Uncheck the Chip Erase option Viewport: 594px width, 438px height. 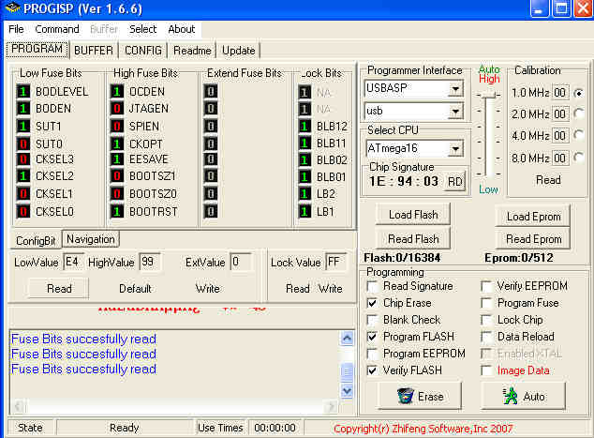[x=373, y=303]
